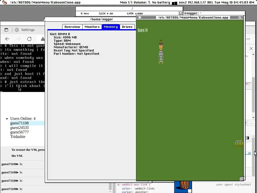
Task: Click the 'Size: 4096 MB' line
Action: pos(65,37)
